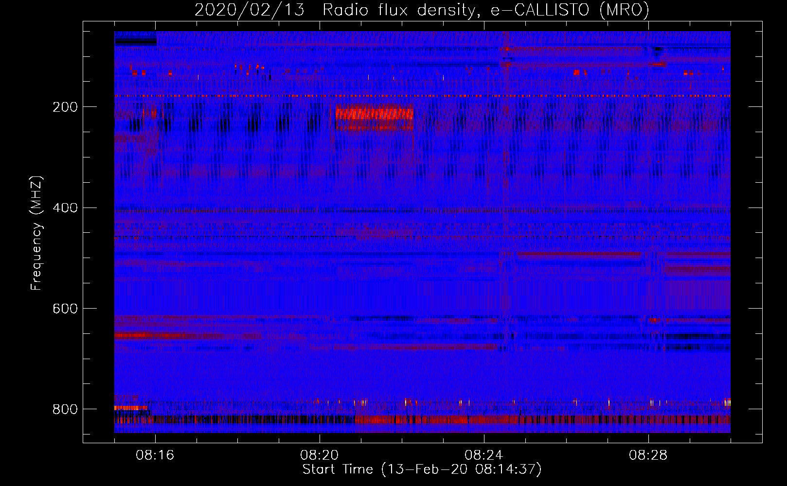
Task: Click the 08:16 time tick label
Action: [x=155, y=455]
